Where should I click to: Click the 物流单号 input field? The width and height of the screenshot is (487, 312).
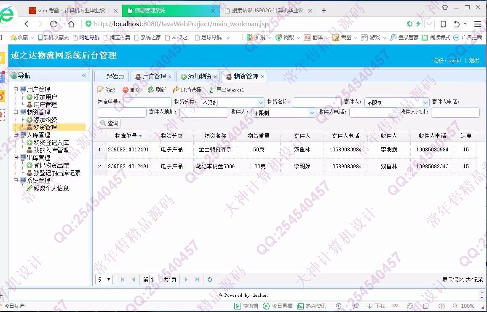(147, 102)
